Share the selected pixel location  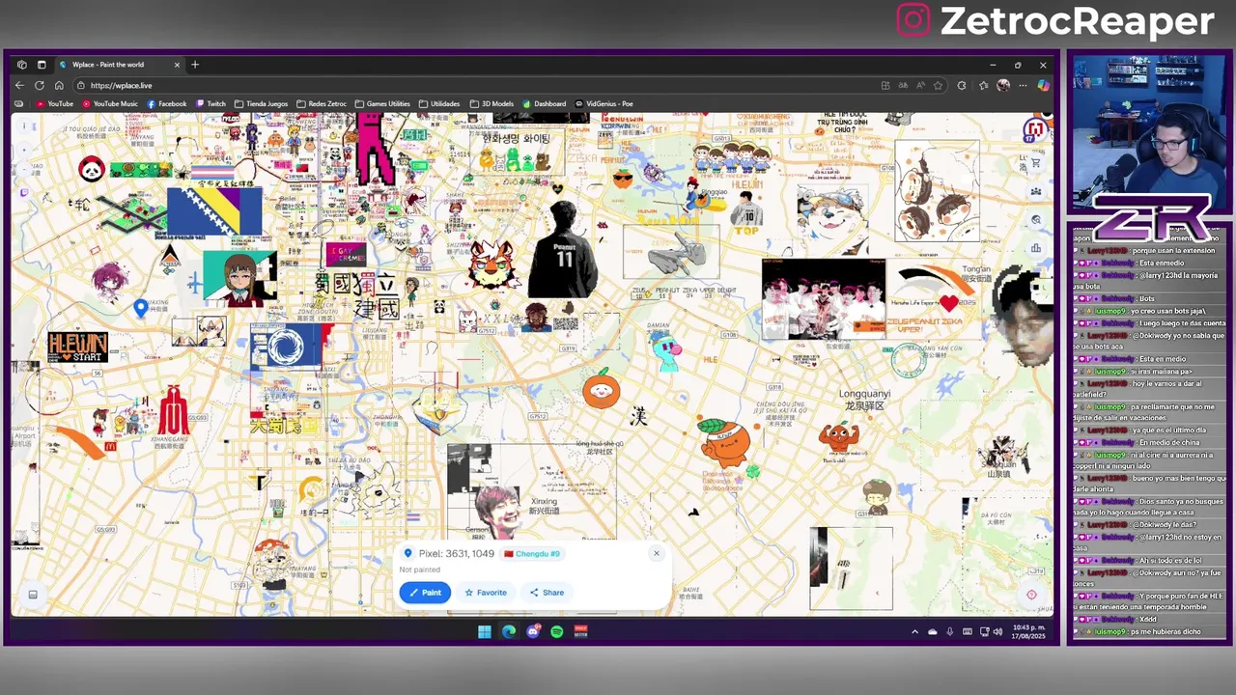(547, 593)
